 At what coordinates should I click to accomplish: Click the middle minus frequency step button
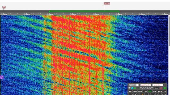143,88
